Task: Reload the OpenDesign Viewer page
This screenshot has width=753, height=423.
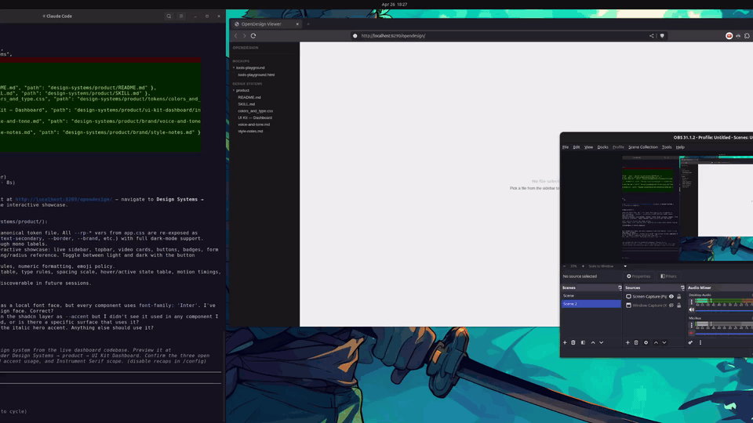Action: tap(253, 35)
